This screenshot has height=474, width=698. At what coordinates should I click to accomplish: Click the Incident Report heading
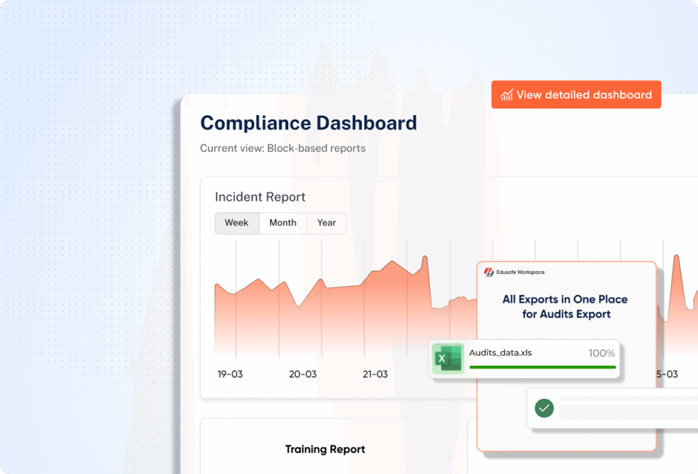260,197
